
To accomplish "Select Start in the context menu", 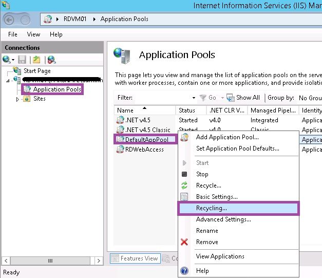I will point(238,163).
